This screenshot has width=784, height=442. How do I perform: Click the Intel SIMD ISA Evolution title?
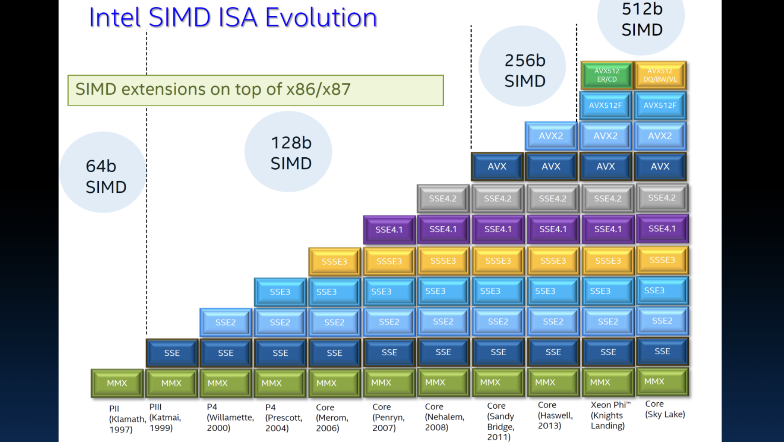(233, 18)
